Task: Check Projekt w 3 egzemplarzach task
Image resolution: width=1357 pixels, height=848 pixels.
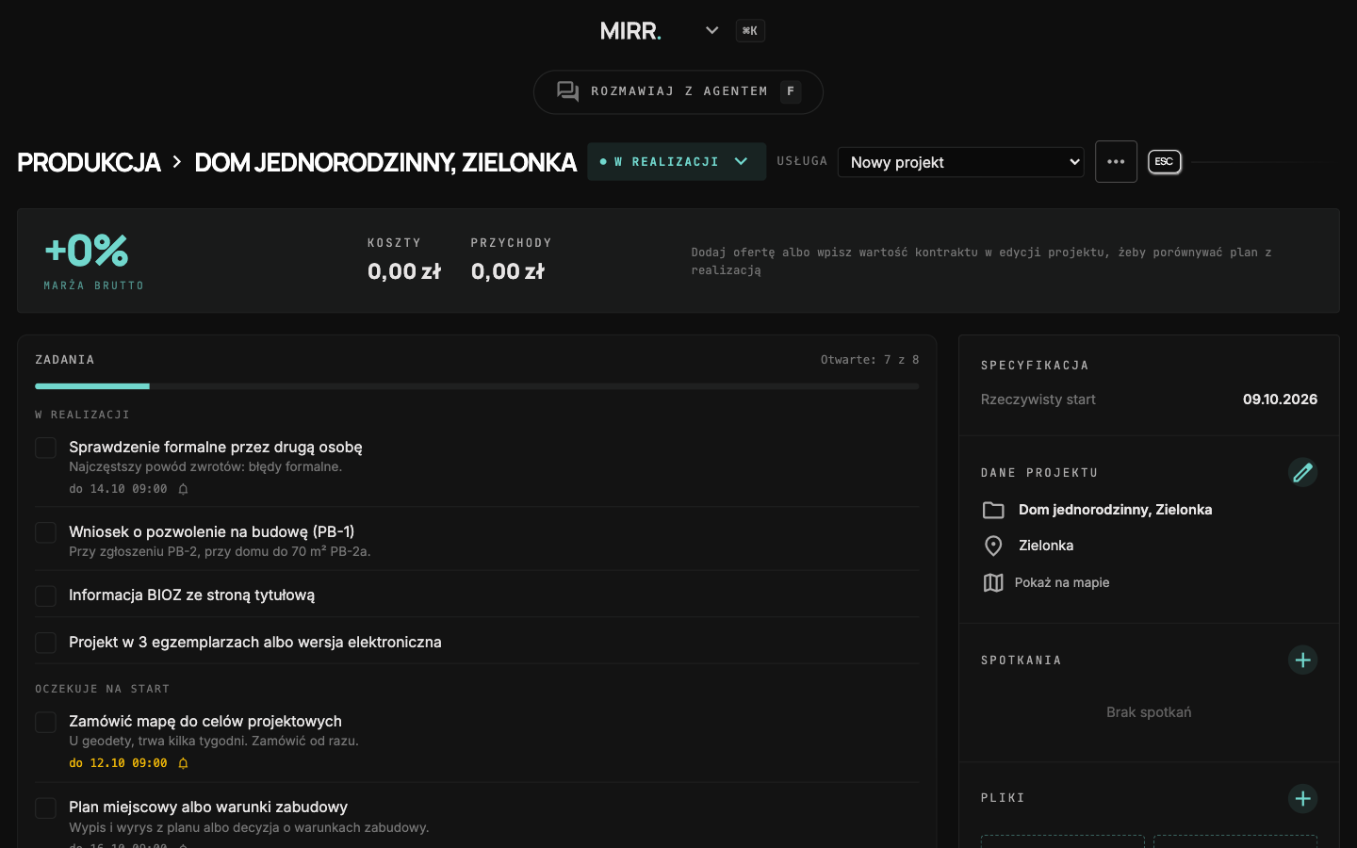Action: point(45,643)
